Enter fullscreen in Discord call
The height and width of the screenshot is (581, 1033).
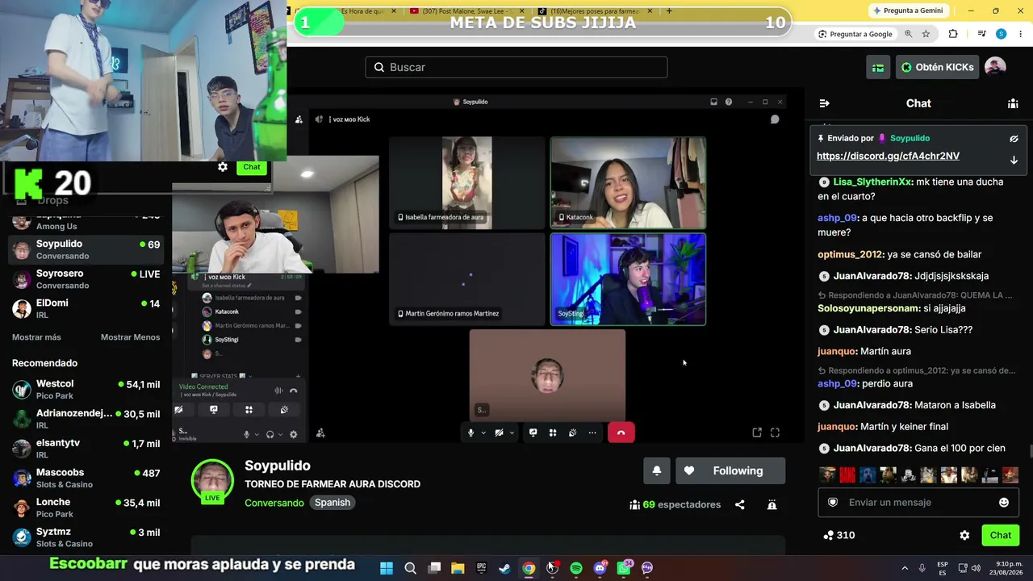pyautogui.click(x=775, y=433)
